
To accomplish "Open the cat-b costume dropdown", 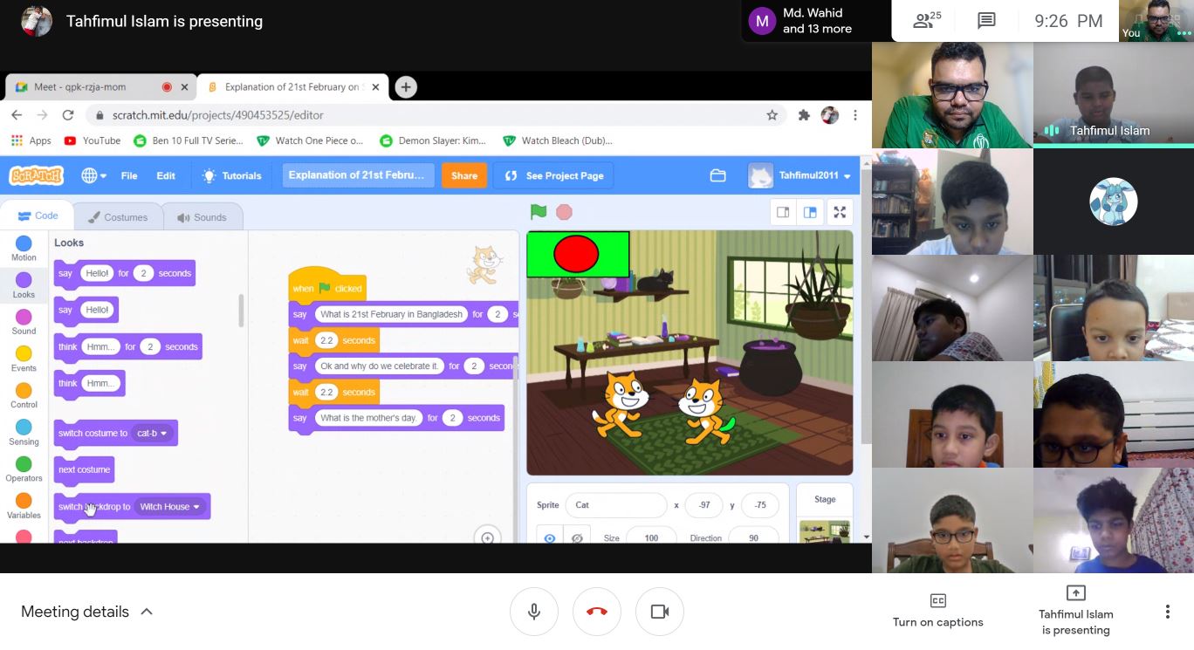I will click(163, 434).
